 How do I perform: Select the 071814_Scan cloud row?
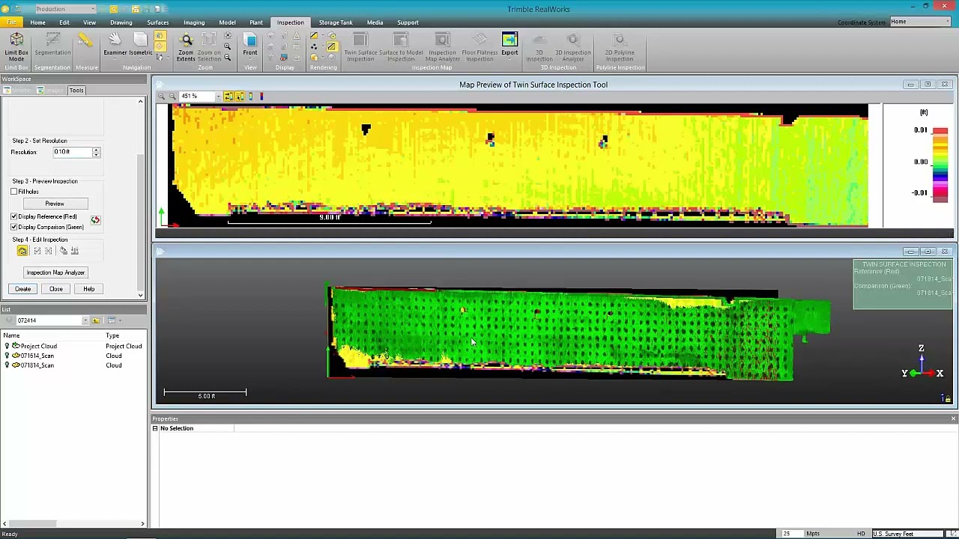[73, 365]
